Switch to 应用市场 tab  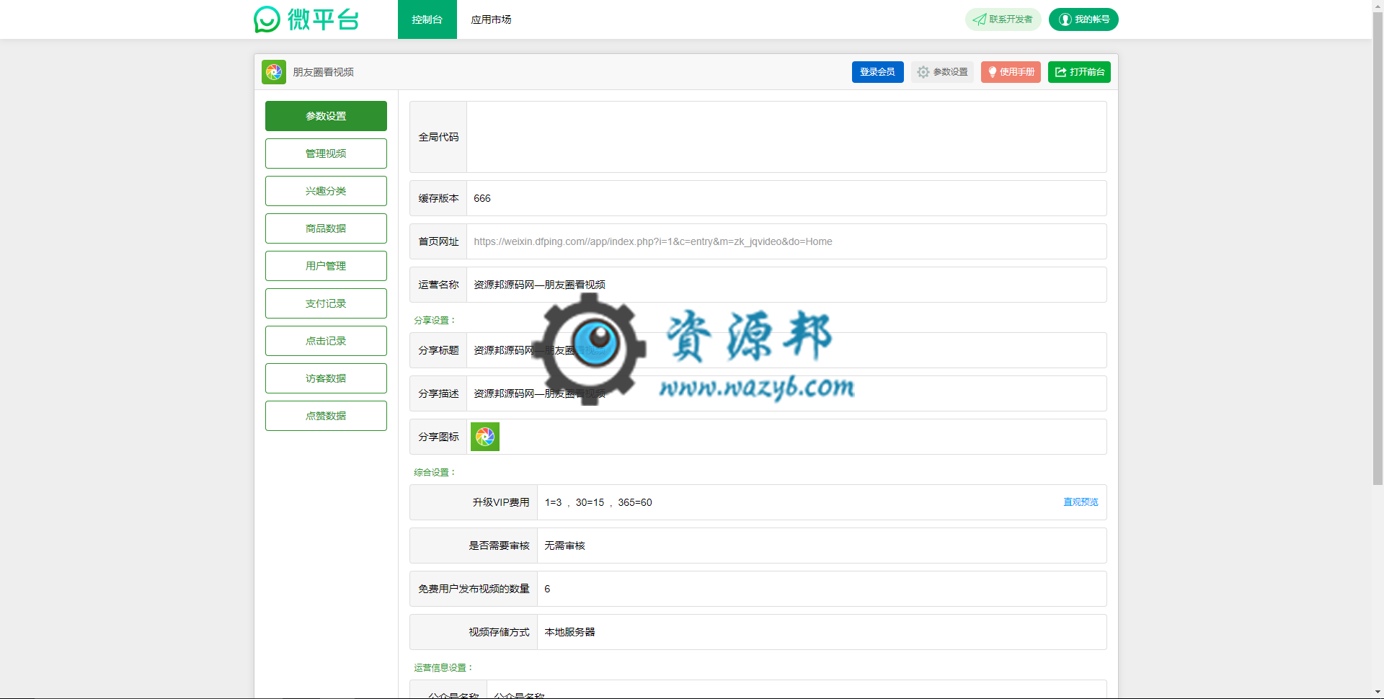491,19
